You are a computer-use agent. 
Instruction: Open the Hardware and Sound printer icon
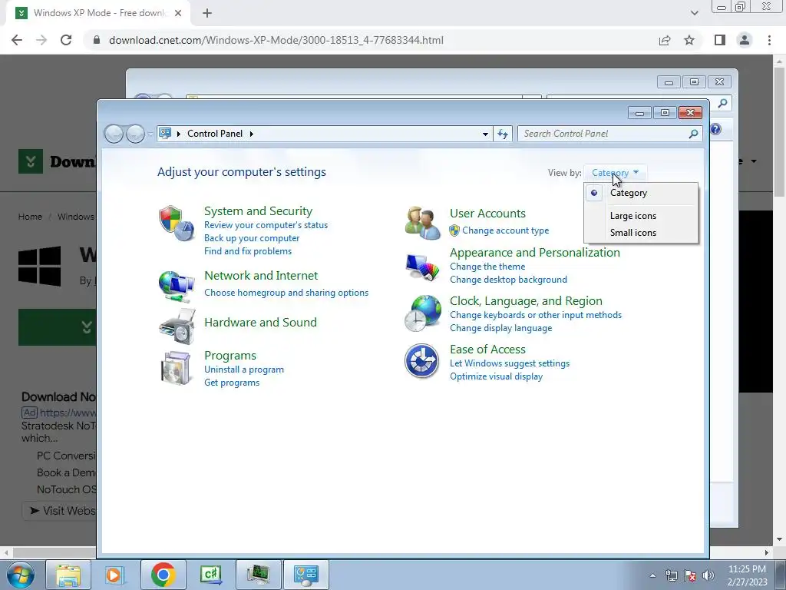tap(177, 326)
